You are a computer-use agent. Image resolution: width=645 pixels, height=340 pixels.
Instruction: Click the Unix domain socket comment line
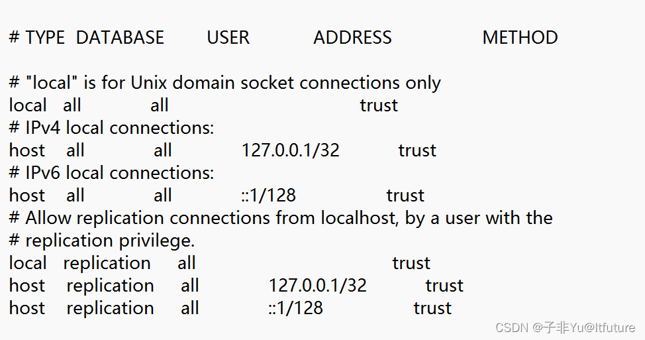point(224,83)
